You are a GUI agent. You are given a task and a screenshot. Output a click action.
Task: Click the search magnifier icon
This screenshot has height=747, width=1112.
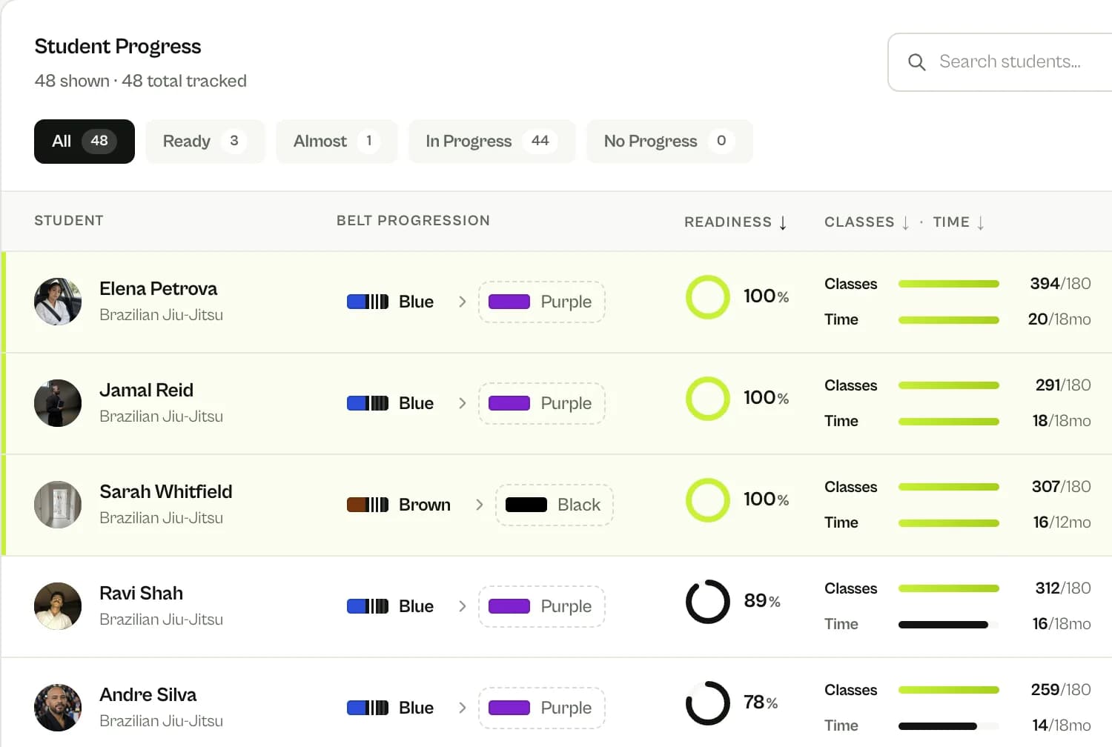tap(917, 62)
